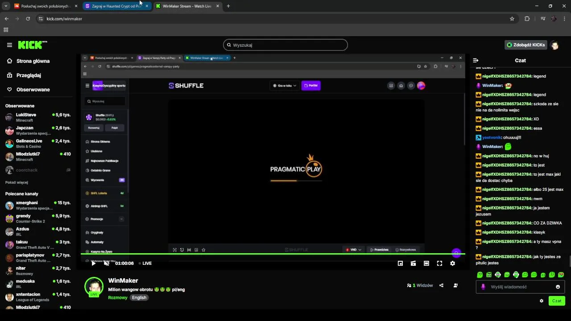This screenshot has width=571, height=321.
Task: Reload the page
Action: tap(28, 19)
